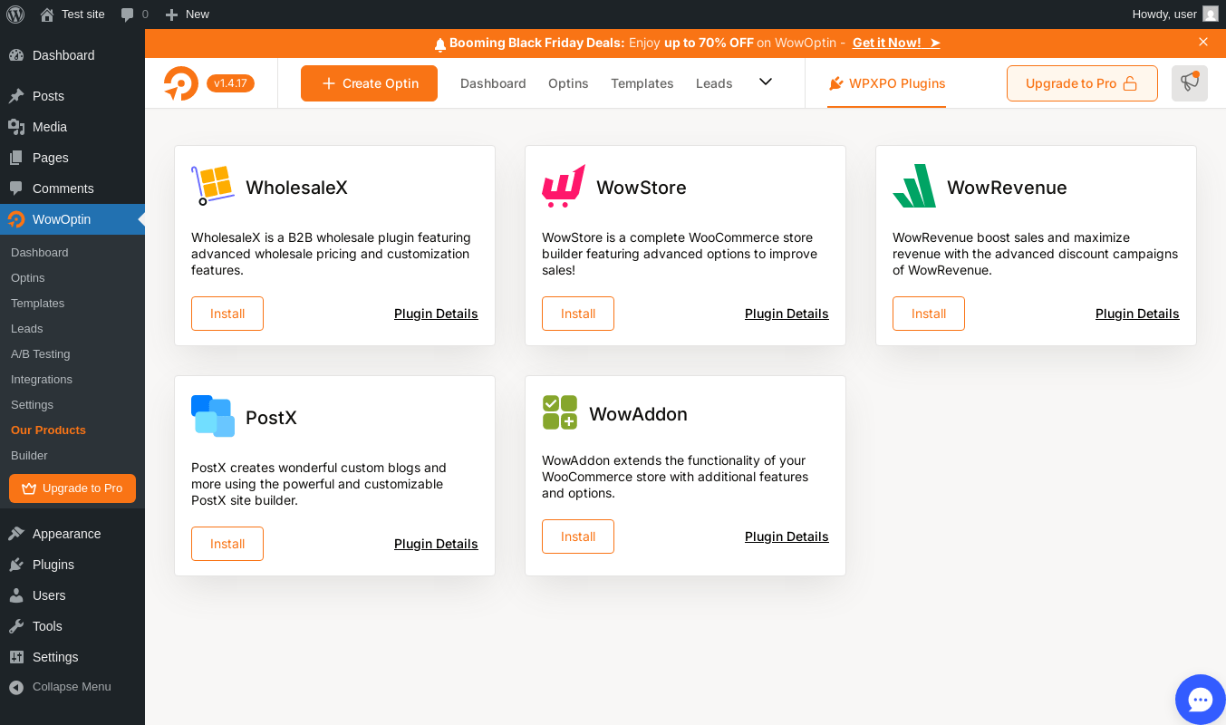Image resolution: width=1226 pixels, height=725 pixels.
Task: Open the WordPress Dashboard menu
Action: [72, 55]
